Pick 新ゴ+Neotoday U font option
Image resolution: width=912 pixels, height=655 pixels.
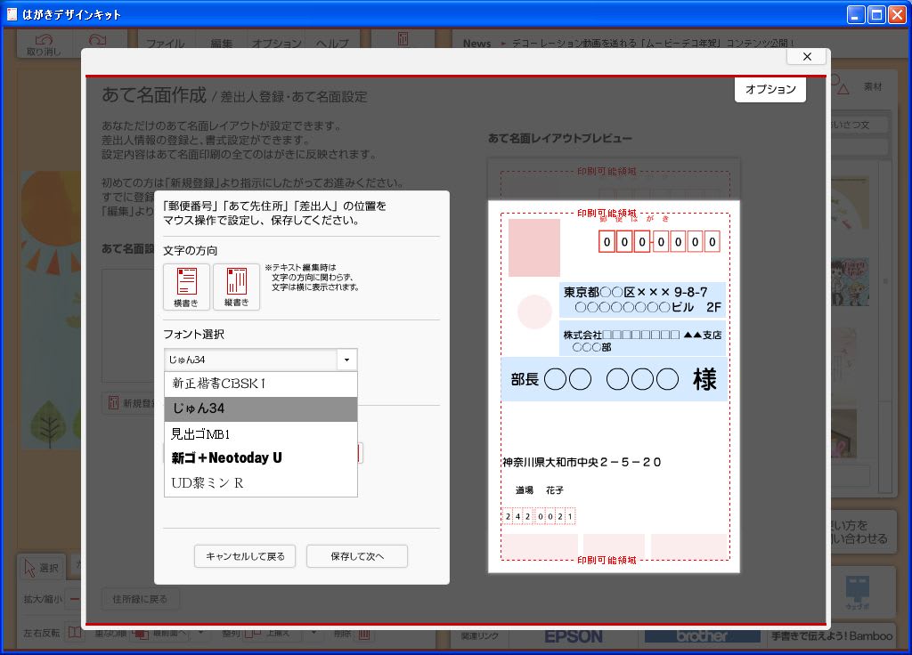(x=261, y=457)
